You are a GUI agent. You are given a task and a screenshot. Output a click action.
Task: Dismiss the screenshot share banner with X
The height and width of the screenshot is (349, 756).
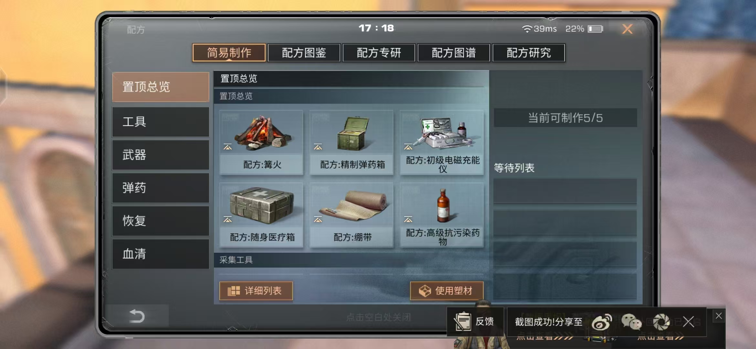point(688,322)
